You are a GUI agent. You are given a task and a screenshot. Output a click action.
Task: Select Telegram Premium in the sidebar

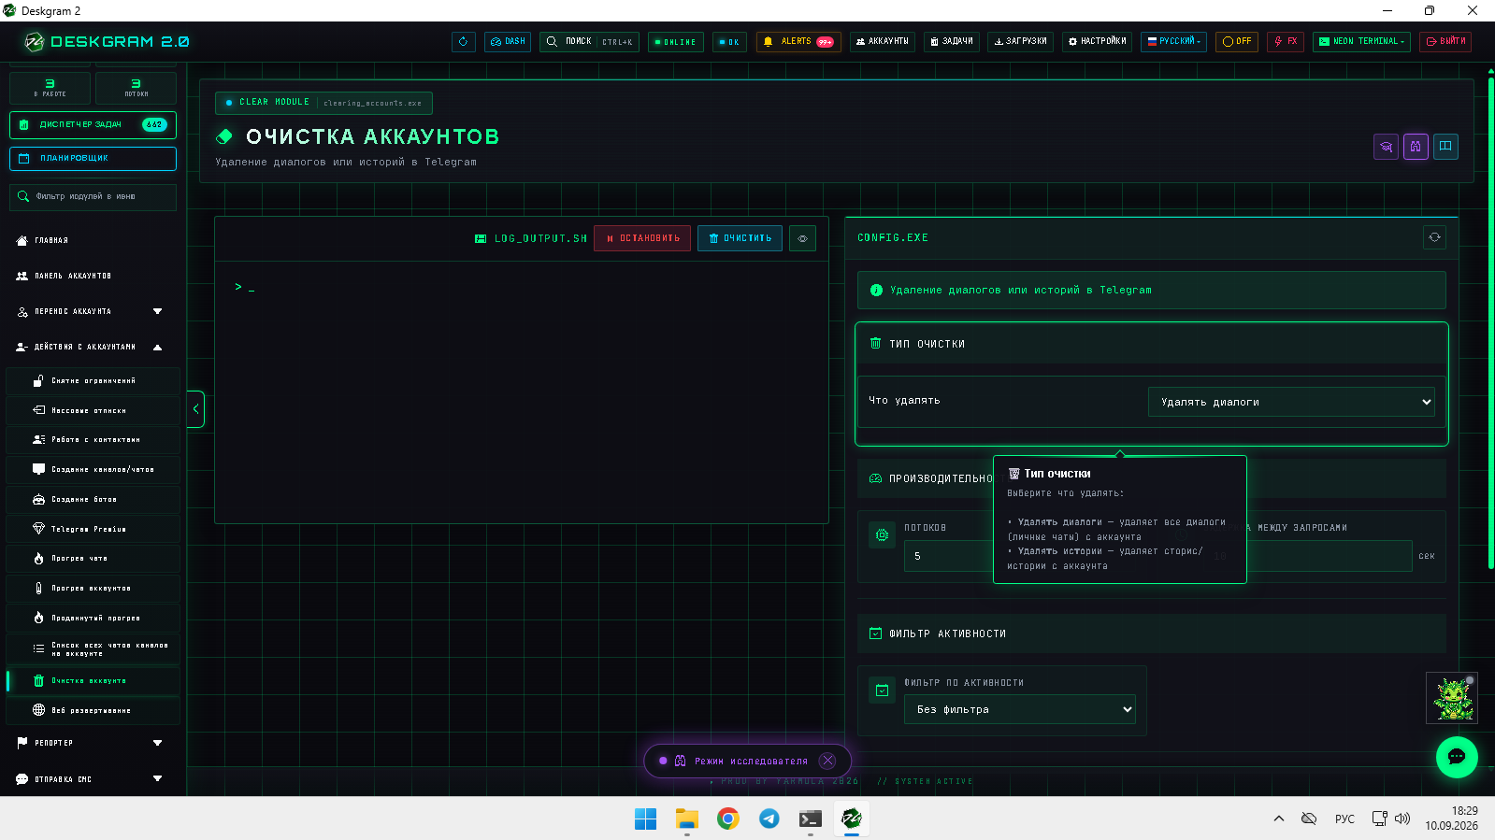[93, 529]
